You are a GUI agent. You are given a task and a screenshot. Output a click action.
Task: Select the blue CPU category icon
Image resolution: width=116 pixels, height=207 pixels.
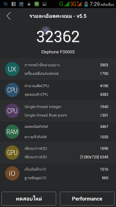coord(12,90)
